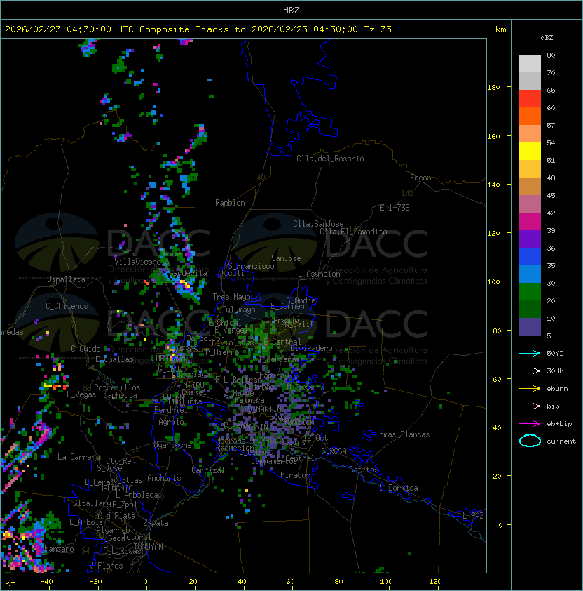
Task: Click the 'Anchoris' map label
Action: [164, 478]
